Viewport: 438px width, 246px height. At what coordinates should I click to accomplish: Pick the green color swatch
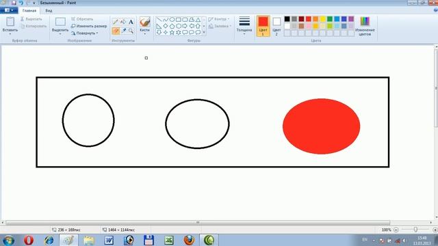[x=330, y=19]
